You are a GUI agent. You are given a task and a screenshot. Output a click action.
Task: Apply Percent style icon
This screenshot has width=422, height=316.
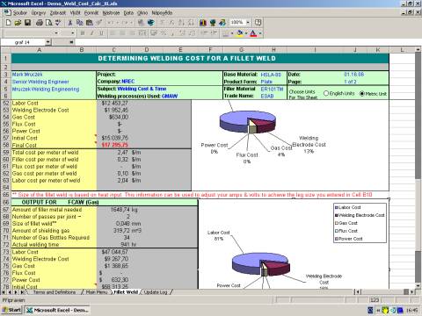pos(164,33)
